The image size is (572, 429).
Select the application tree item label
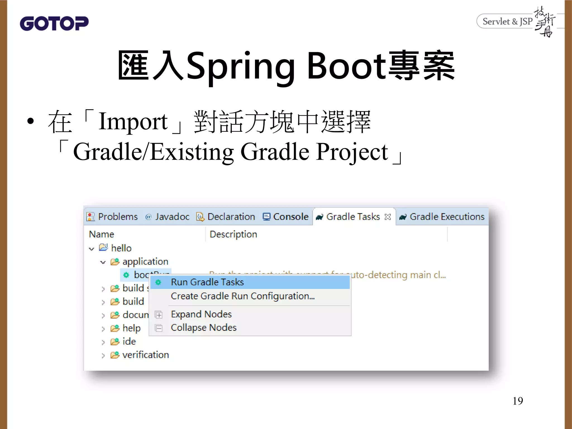point(145,262)
